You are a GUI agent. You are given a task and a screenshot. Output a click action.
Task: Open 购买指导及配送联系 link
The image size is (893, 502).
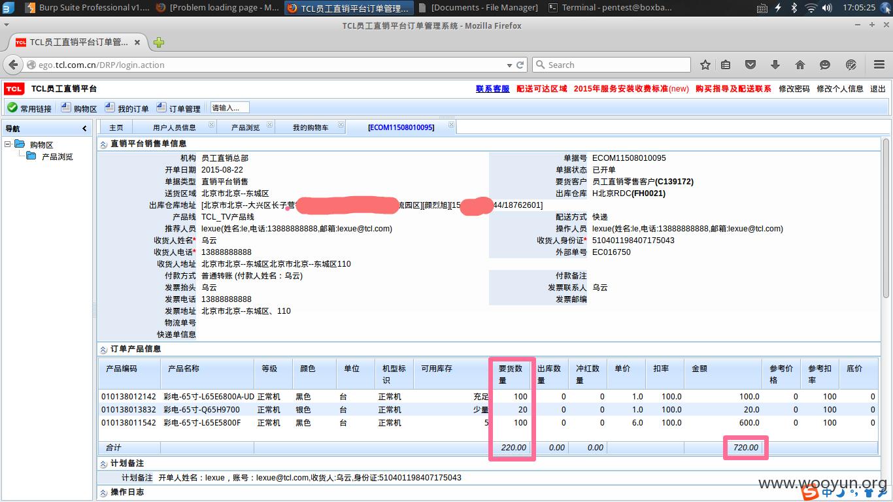pyautogui.click(x=733, y=89)
